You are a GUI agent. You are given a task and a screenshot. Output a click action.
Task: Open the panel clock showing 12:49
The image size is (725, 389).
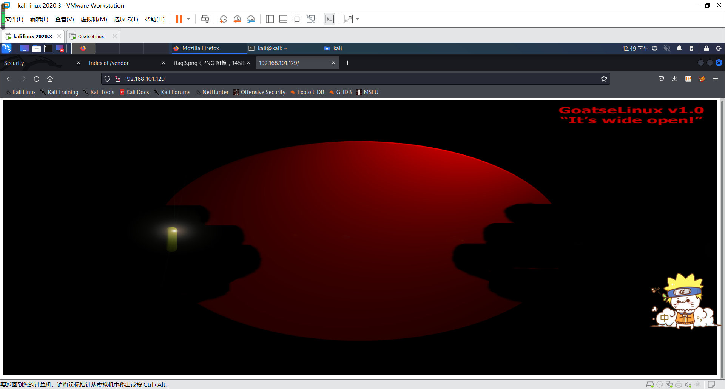tap(635, 48)
